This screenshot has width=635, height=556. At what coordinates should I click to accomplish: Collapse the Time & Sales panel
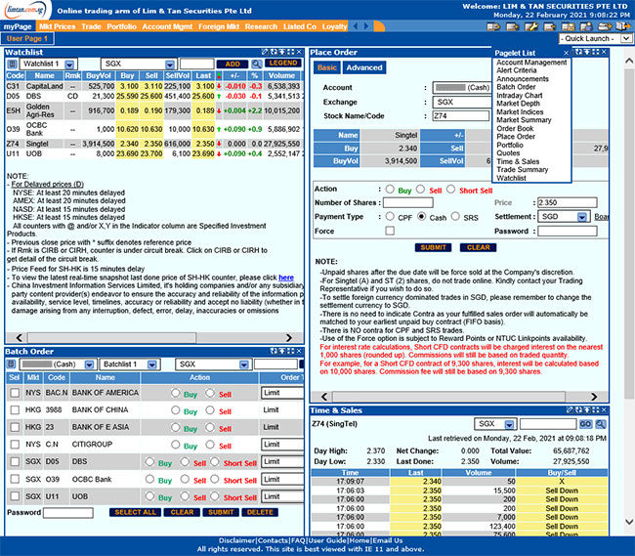[x=587, y=409]
